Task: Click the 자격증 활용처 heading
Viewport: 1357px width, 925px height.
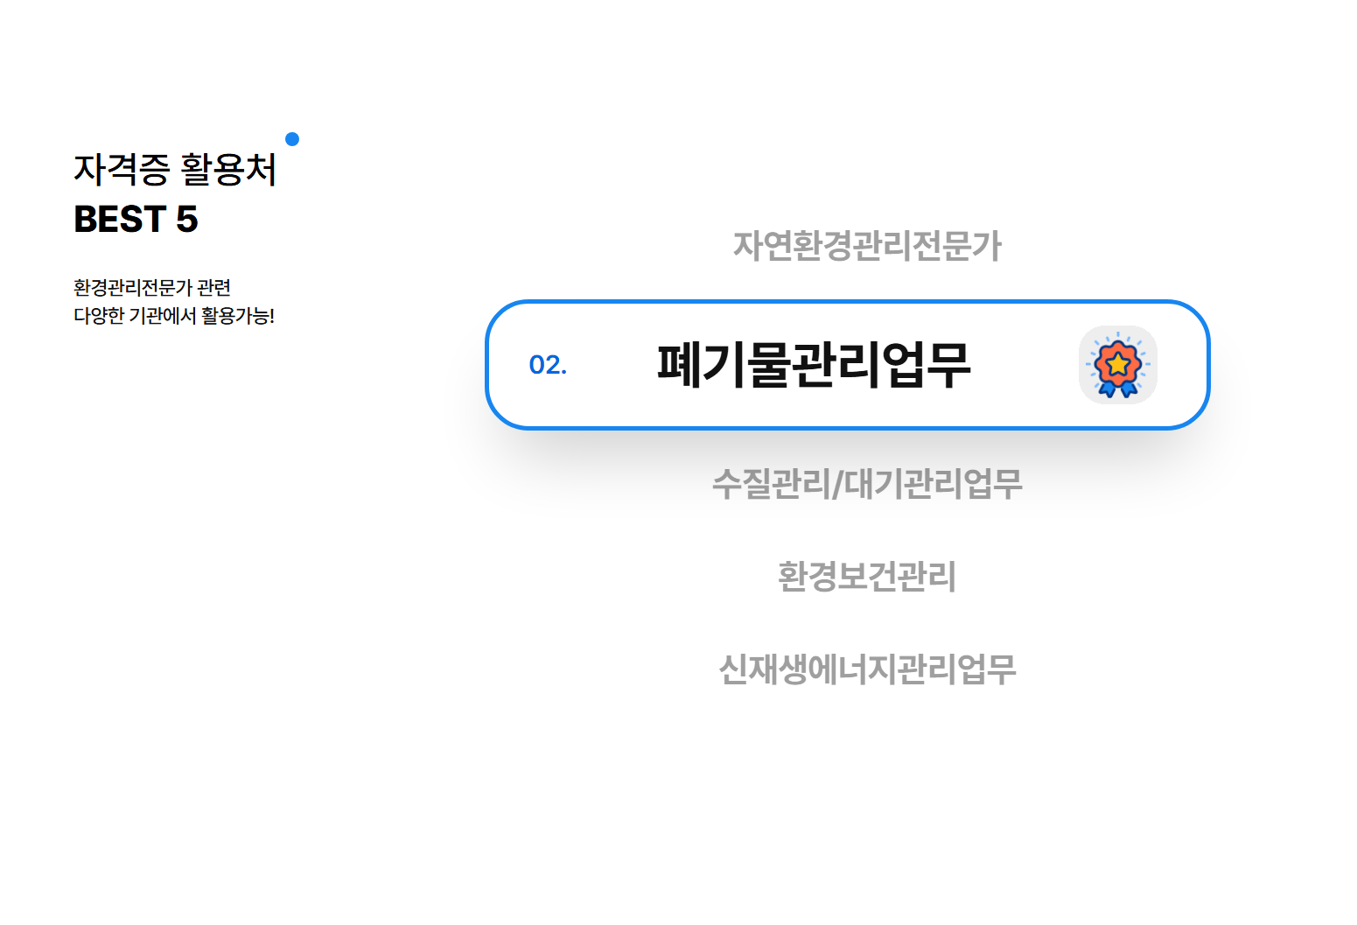Action: tap(175, 169)
